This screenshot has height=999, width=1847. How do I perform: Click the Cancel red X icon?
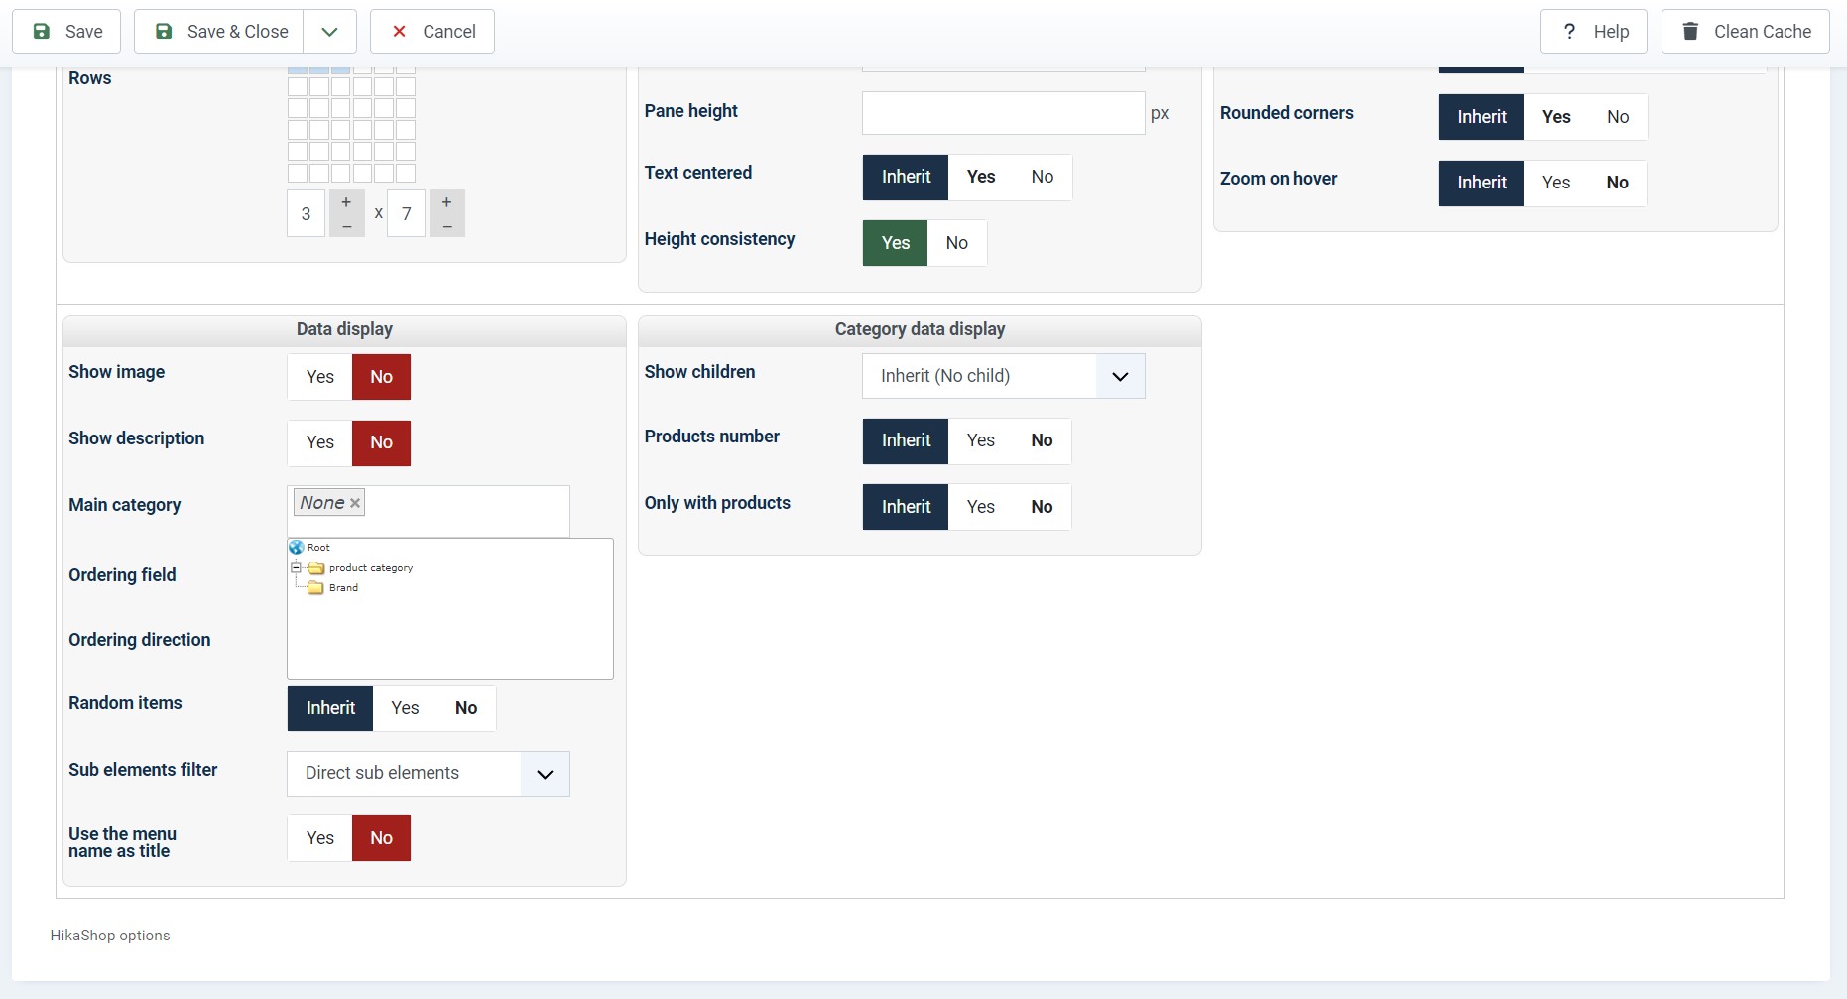pos(399,32)
